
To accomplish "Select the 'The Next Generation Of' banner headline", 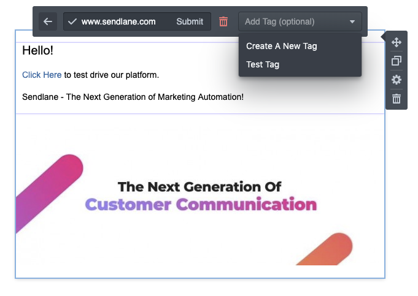I will (x=199, y=186).
